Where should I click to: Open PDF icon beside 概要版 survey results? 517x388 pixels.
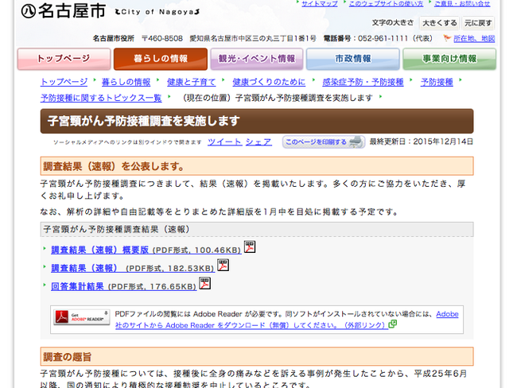click(x=249, y=247)
